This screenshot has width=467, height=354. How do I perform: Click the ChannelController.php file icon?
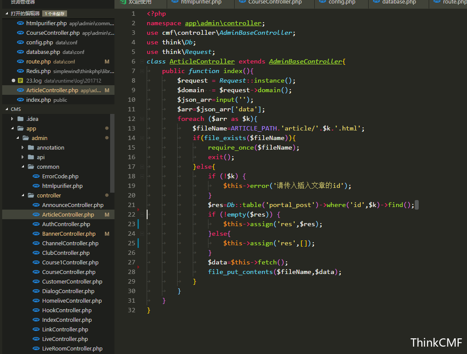pyautogui.click(x=36, y=243)
